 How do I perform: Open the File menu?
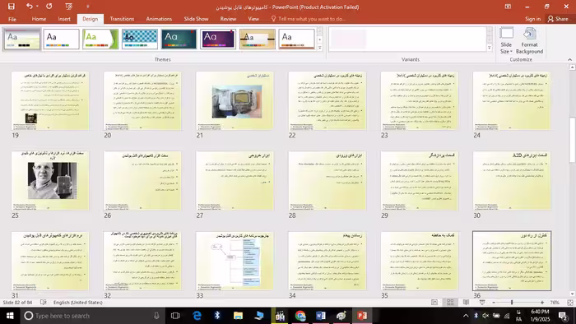(12, 19)
